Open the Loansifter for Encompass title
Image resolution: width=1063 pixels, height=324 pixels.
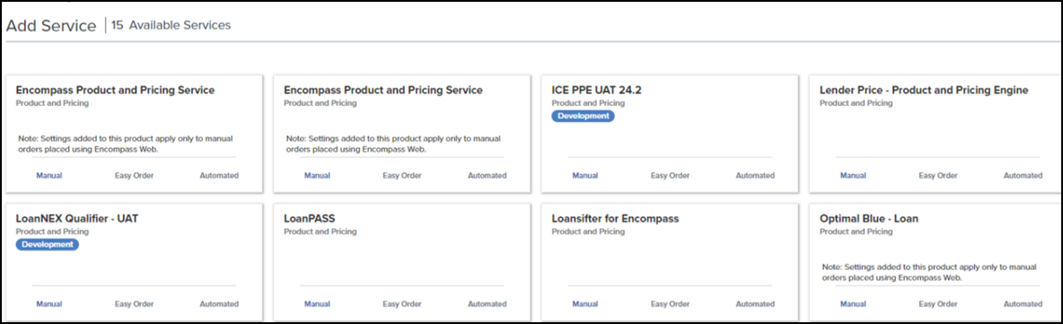tap(616, 219)
